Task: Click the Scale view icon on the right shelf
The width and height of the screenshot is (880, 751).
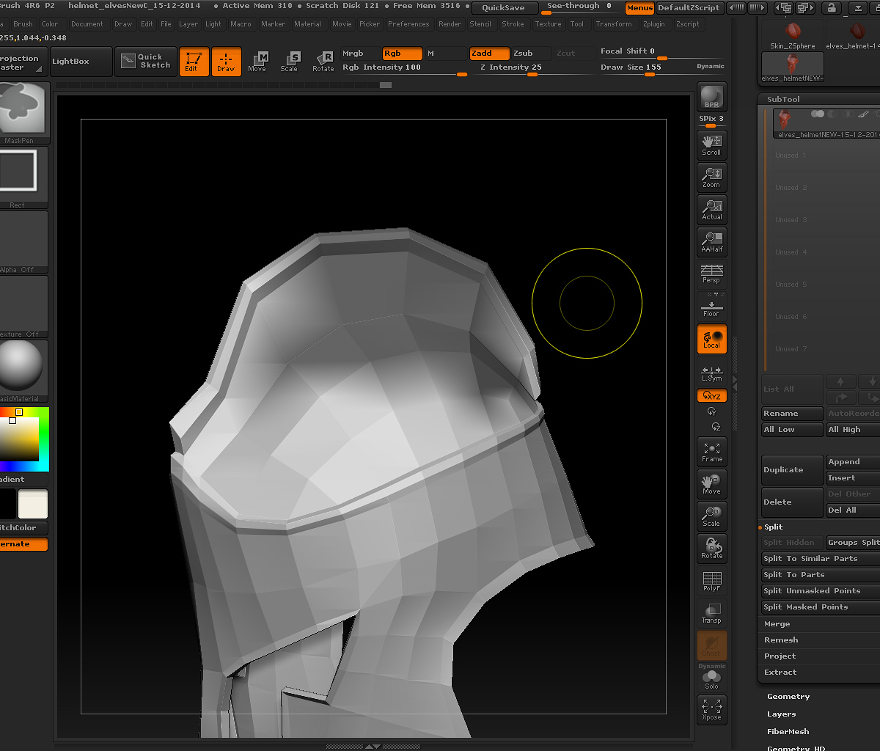Action: [x=711, y=516]
